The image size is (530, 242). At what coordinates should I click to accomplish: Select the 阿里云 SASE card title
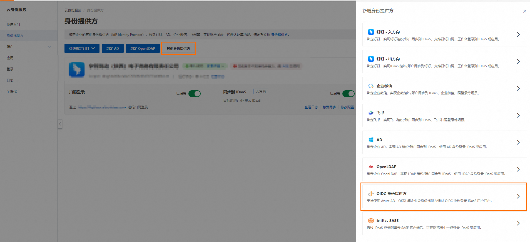pos(387,221)
